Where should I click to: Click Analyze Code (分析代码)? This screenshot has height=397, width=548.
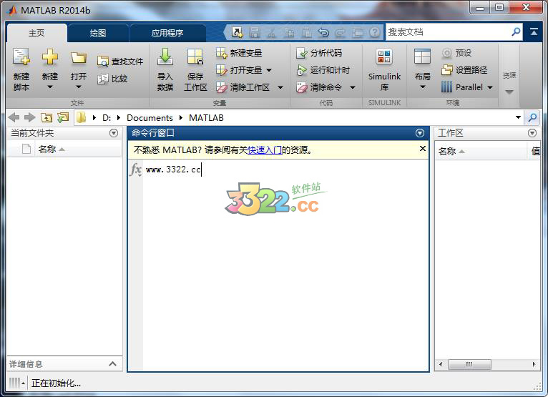(x=319, y=53)
